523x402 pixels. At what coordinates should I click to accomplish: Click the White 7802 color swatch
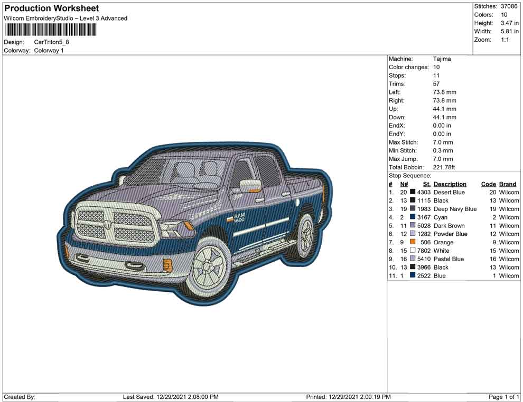click(413, 251)
